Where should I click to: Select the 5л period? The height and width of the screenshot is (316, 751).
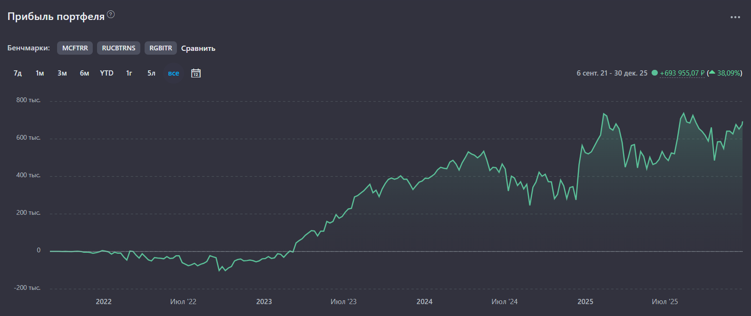pos(151,73)
